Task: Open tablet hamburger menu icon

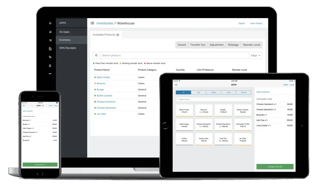Action: tap(176, 85)
